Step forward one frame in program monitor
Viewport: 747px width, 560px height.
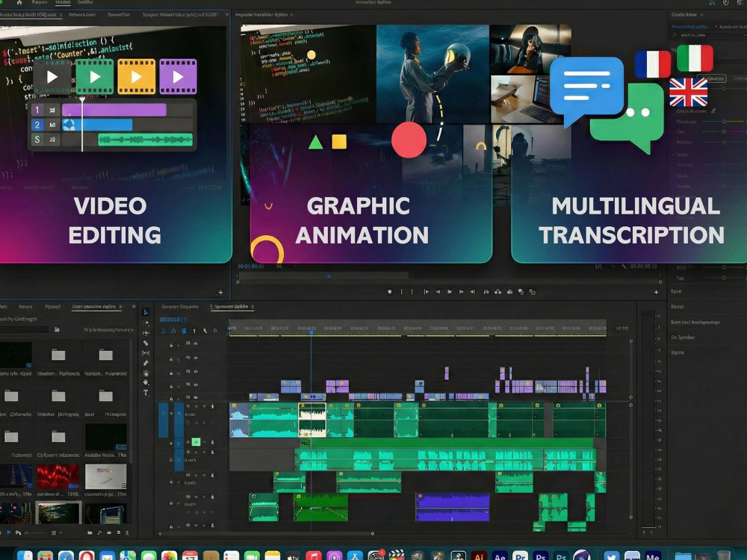(x=461, y=292)
